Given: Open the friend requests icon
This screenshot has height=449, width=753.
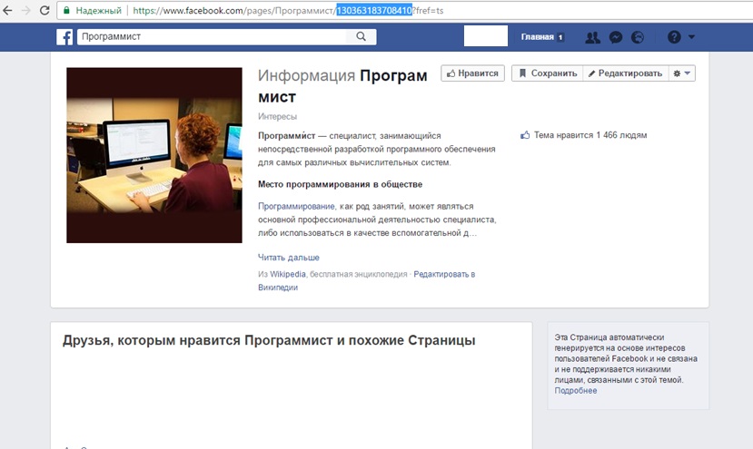Looking at the screenshot, I should (x=592, y=37).
